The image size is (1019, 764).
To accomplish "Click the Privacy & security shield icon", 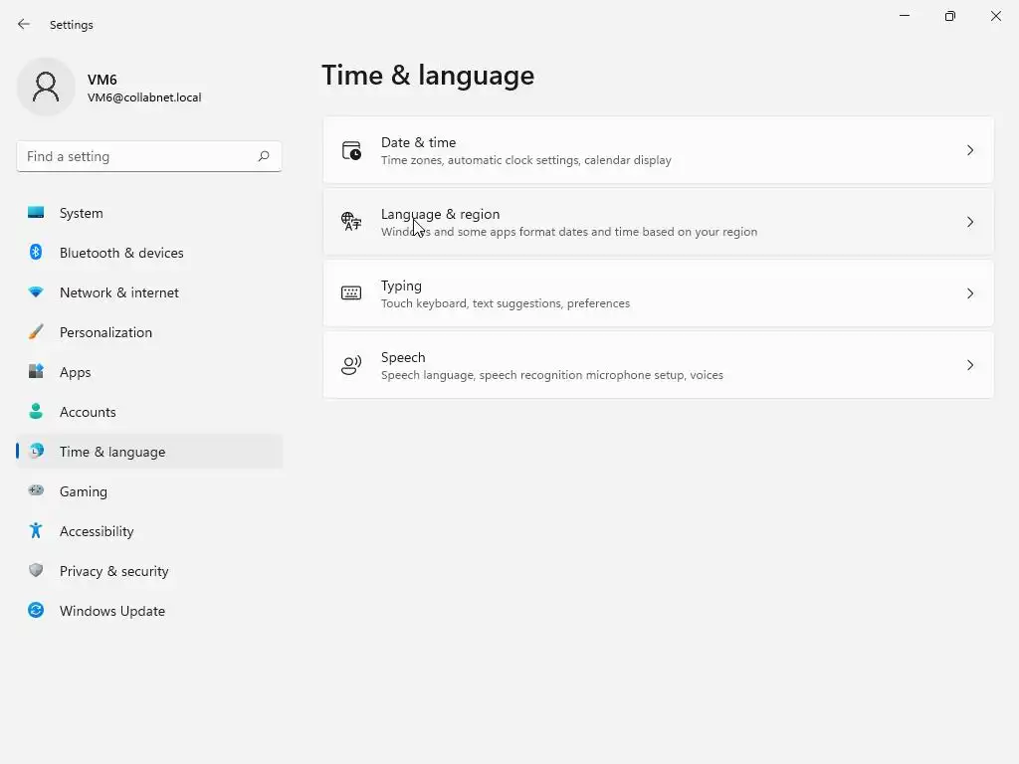I will click(x=36, y=571).
